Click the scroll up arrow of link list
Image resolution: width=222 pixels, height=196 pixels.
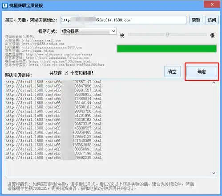[214, 83]
